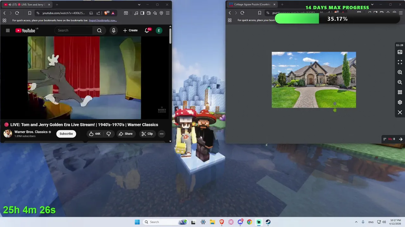Open Brave VPN shield icon in YouTube window
This screenshot has width=405, height=227.
[161, 13]
